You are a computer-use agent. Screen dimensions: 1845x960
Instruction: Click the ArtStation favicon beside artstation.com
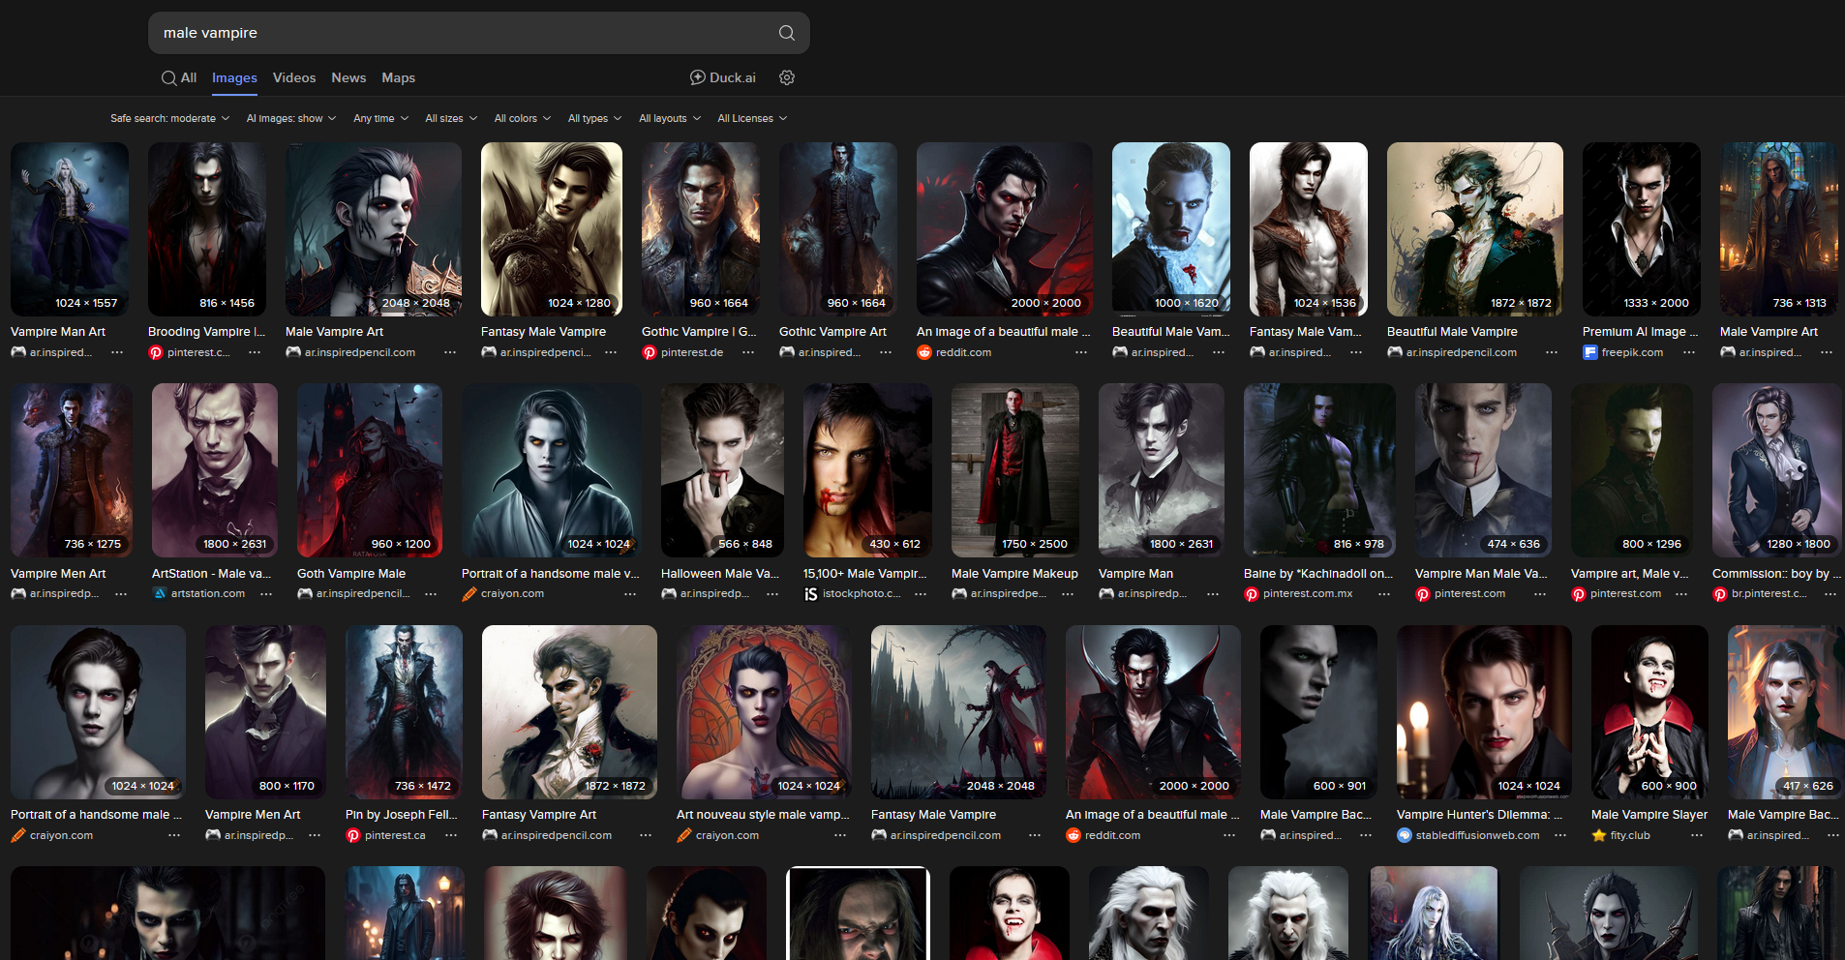tap(160, 593)
